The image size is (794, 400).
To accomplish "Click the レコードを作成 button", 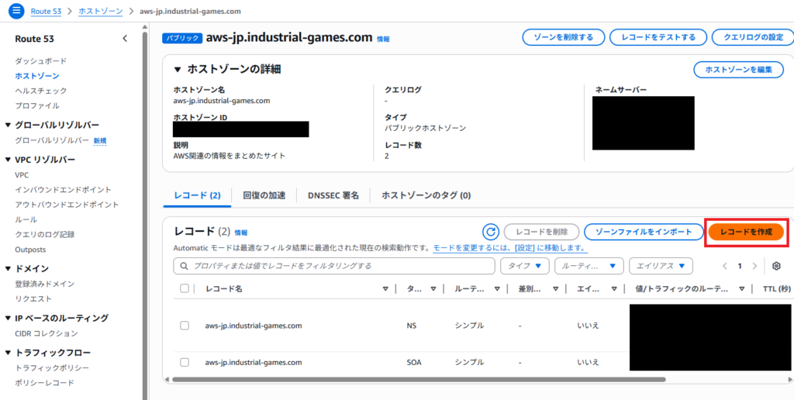I will [746, 232].
